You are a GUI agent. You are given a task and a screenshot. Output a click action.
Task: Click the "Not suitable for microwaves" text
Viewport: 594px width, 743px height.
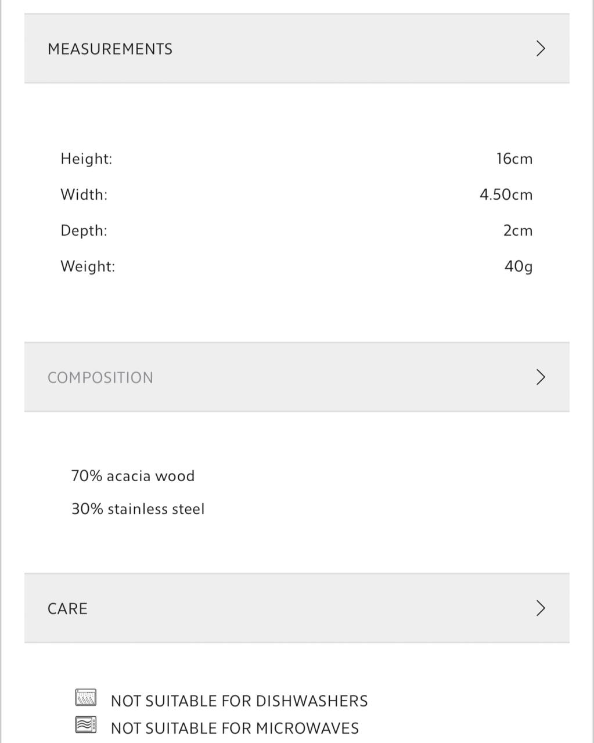(x=235, y=728)
